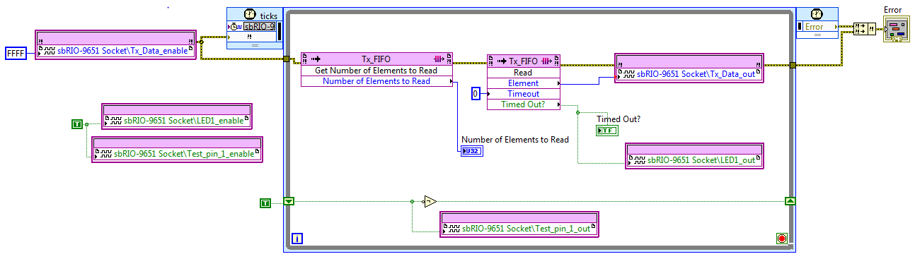Click the clock icon on the output Error node
The width and height of the screenshot is (915, 259).
[x=817, y=14]
